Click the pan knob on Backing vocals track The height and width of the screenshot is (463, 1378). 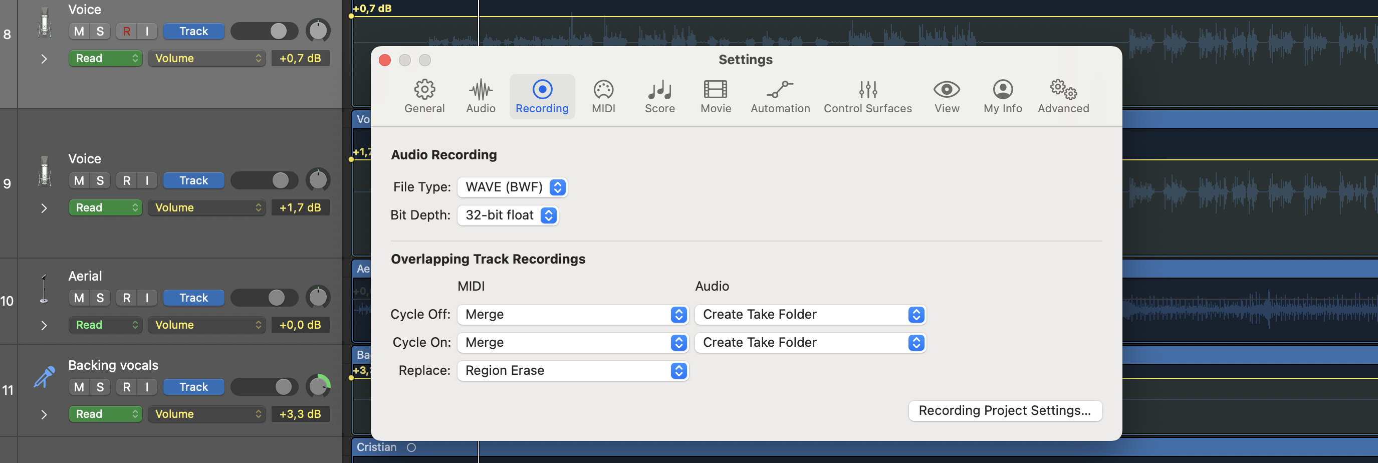pos(318,386)
